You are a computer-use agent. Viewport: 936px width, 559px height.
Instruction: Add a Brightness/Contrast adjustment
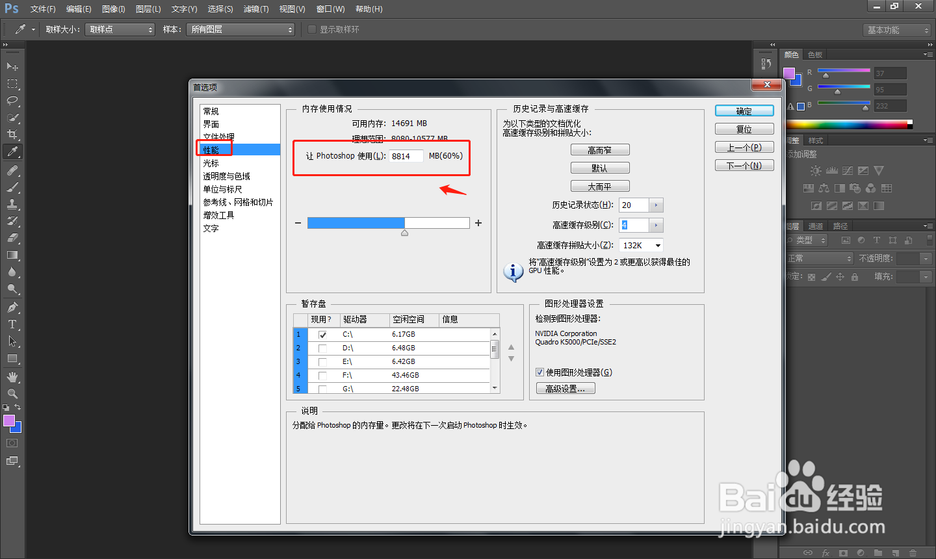[816, 170]
